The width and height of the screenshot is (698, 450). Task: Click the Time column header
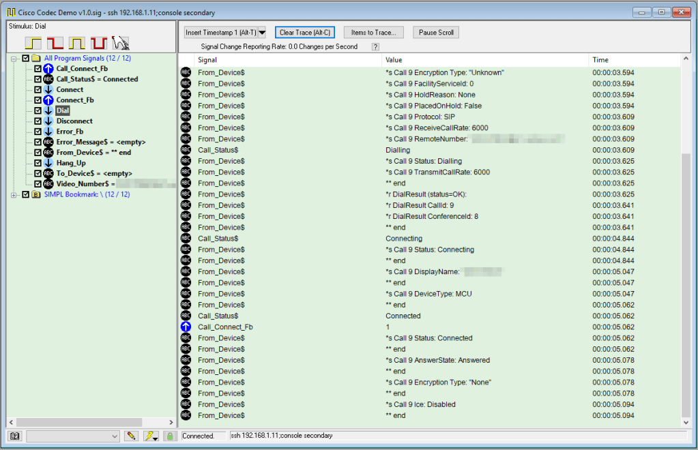[x=600, y=61]
